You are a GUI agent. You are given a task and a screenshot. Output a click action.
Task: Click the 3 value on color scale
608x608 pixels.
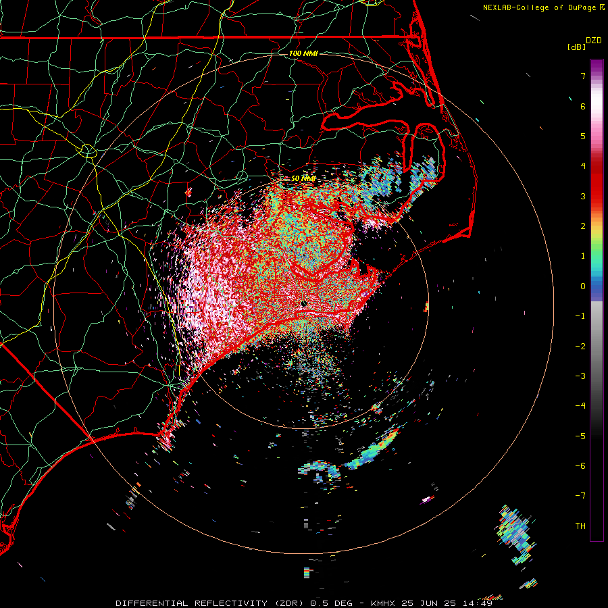[x=583, y=196]
